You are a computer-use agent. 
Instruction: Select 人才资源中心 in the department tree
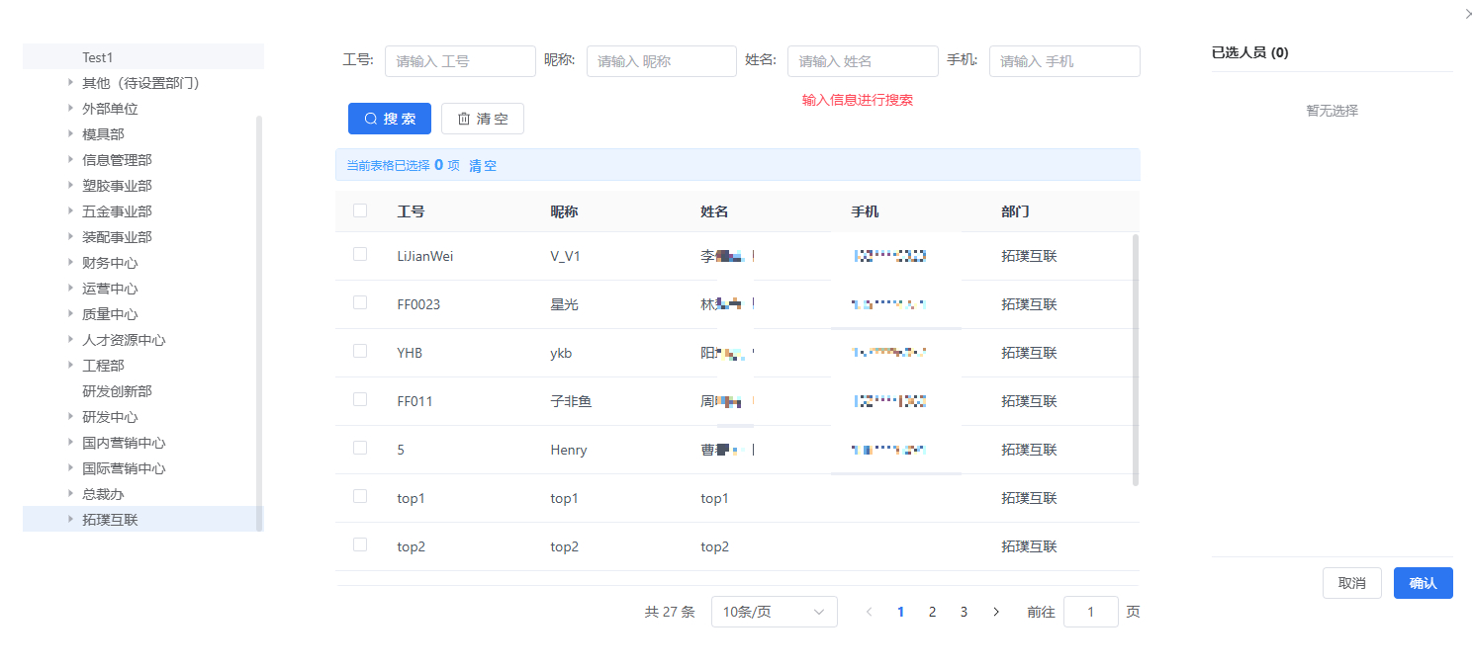(x=124, y=340)
